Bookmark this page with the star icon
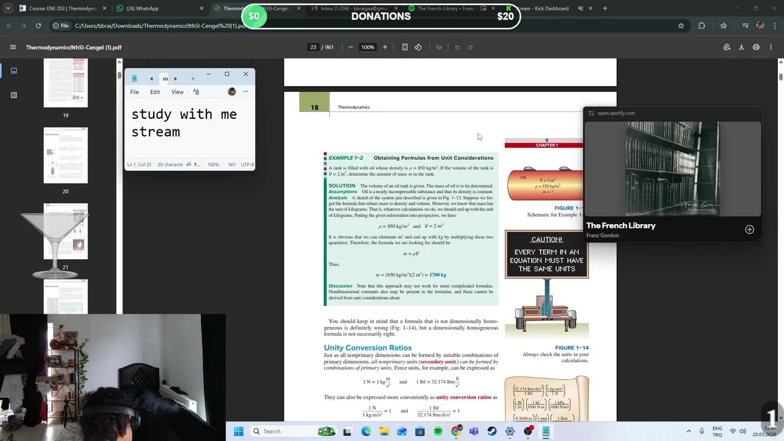This screenshot has height=441, width=784. point(680,26)
